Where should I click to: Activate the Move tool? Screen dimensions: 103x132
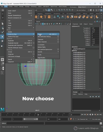click(x=2, y=37)
